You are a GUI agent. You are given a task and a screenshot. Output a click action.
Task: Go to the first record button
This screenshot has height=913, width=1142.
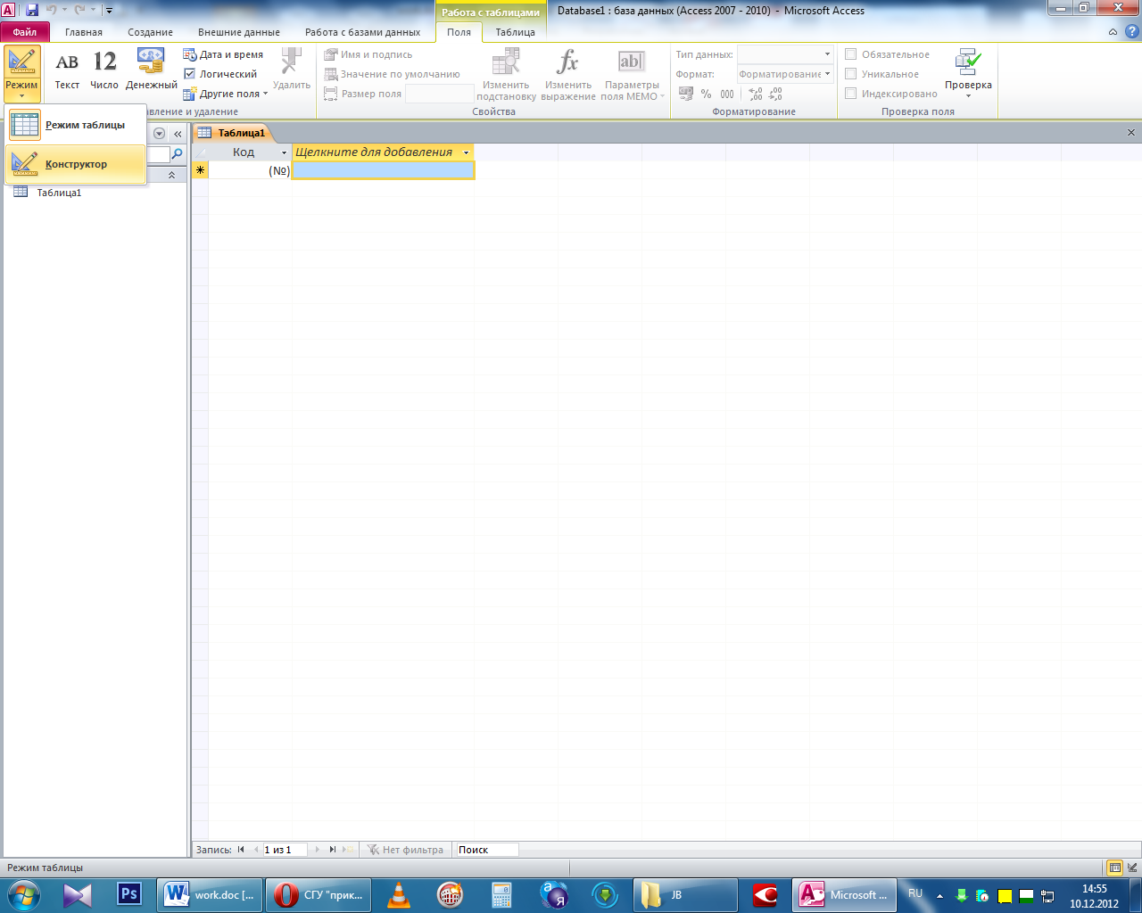tap(241, 850)
